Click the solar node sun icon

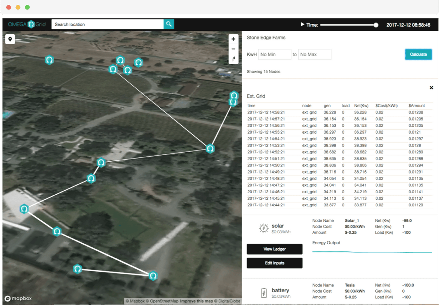coord(263,229)
